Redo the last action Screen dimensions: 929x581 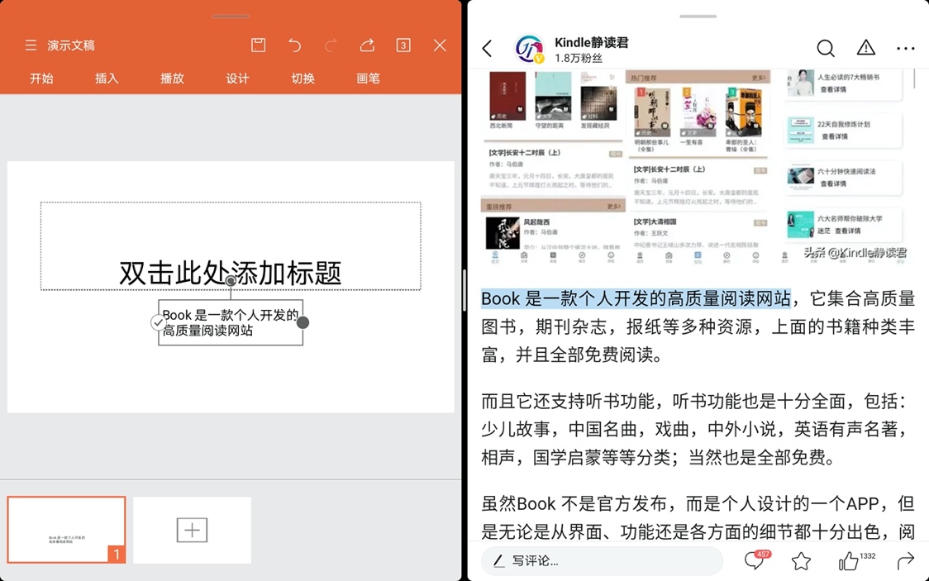331,45
